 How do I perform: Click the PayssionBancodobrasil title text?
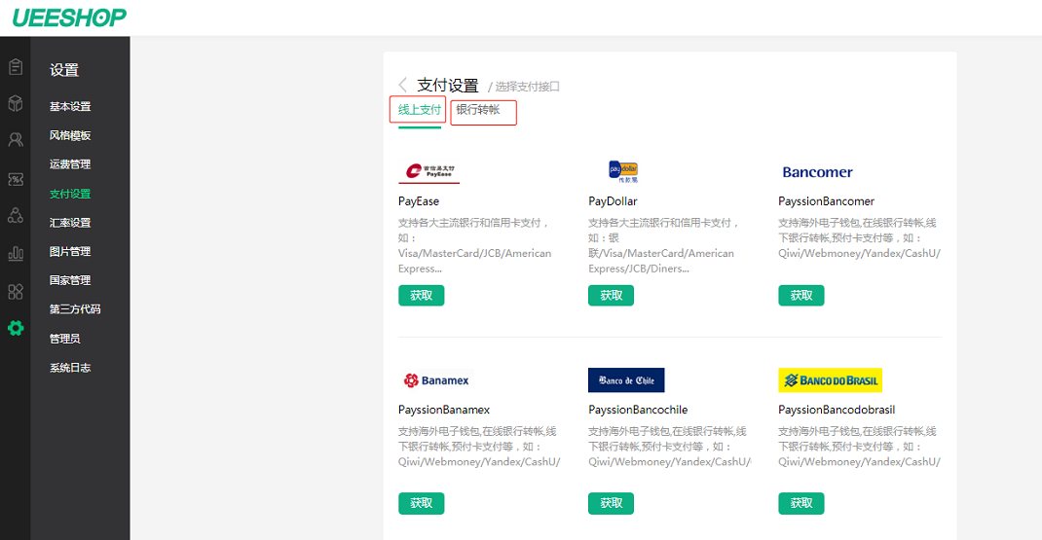837,410
